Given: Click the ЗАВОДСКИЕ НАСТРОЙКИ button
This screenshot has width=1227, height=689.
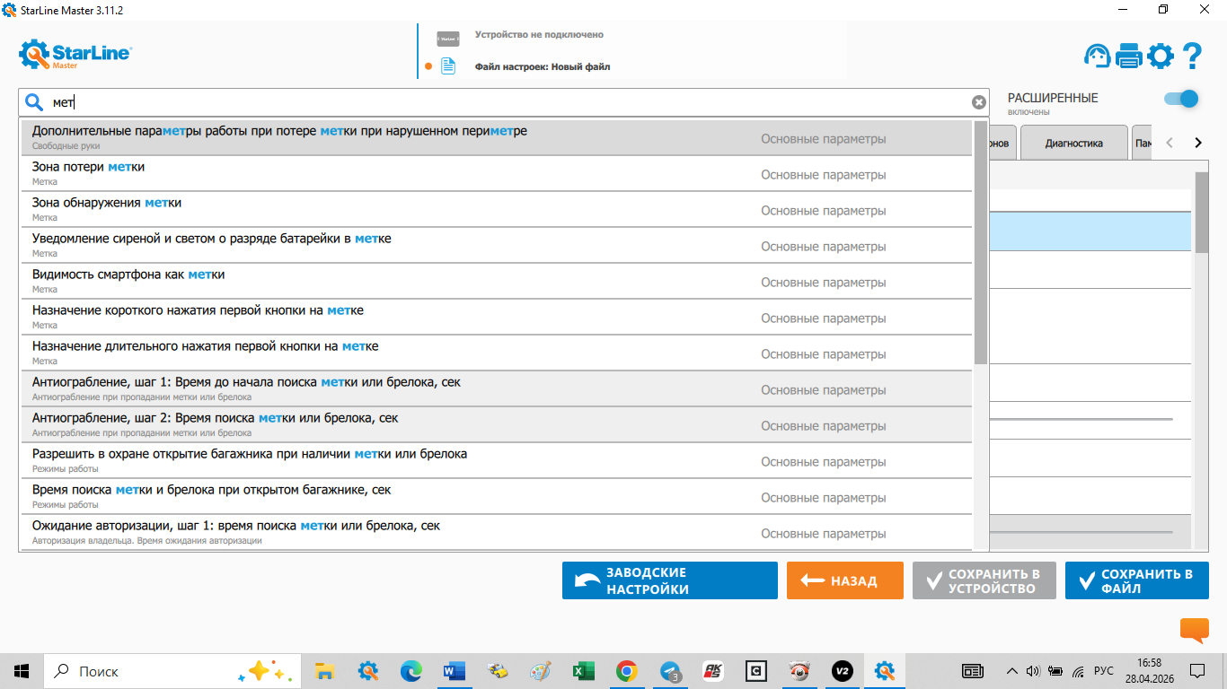Looking at the screenshot, I should pos(669,580).
